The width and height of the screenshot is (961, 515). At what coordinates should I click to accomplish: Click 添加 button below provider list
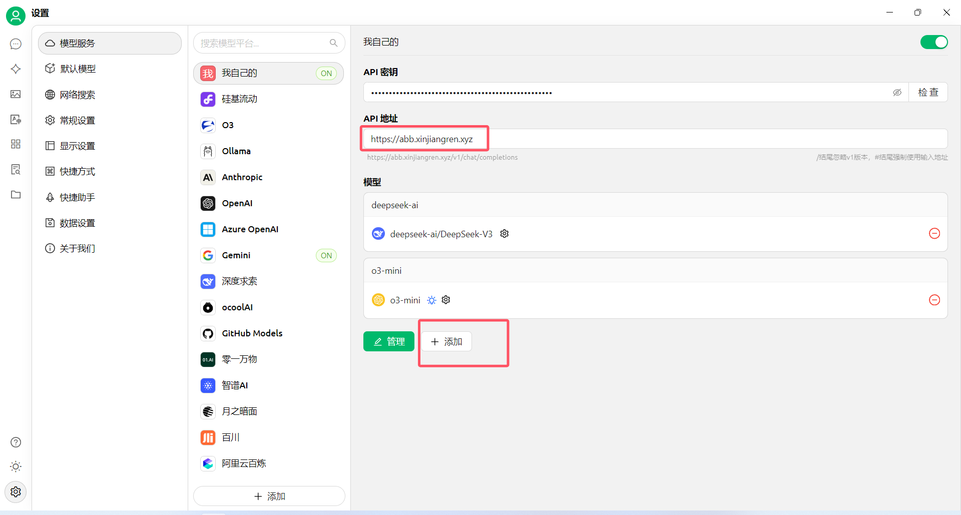[269, 496]
